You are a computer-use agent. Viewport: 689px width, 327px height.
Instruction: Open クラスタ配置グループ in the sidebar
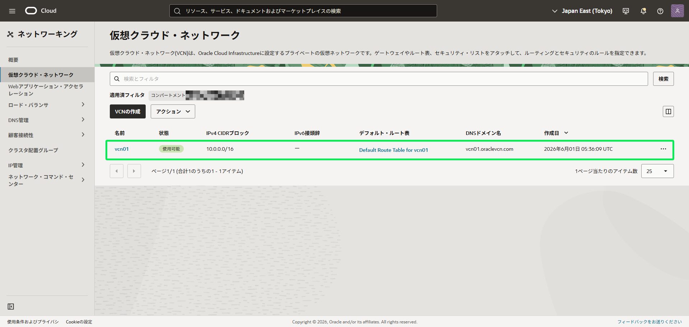point(33,150)
